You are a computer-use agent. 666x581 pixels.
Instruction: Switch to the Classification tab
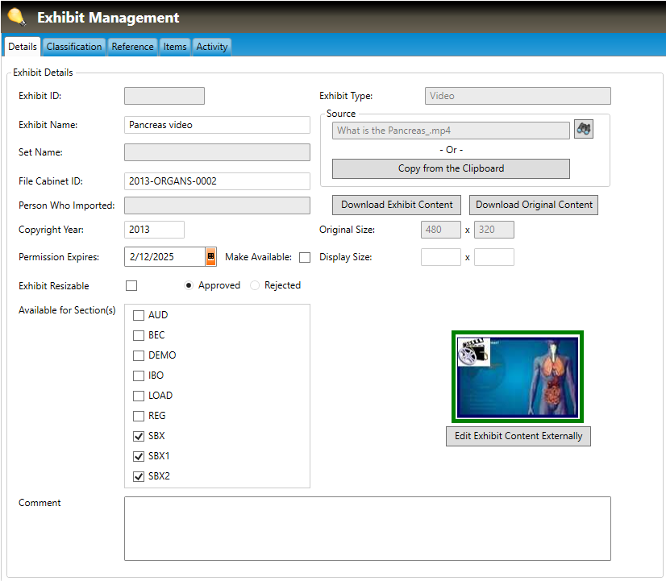click(74, 47)
